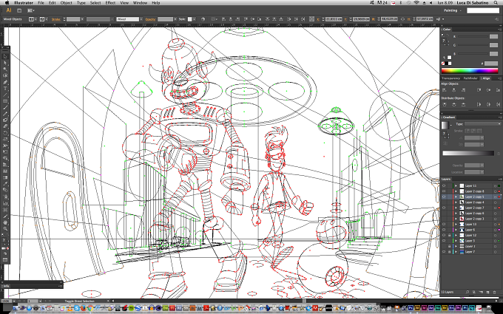Image resolution: width=503 pixels, height=314 pixels.
Task: Choose the Magic Wand tool
Action: click(x=5, y=69)
